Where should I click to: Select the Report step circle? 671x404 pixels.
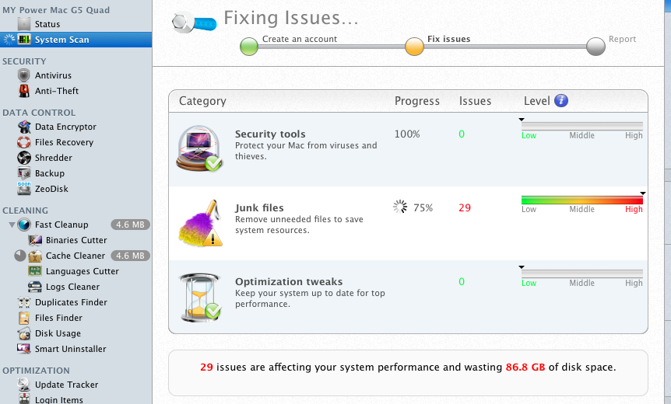tap(595, 47)
